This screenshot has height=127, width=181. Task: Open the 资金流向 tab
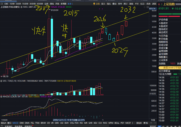(19, 126)
